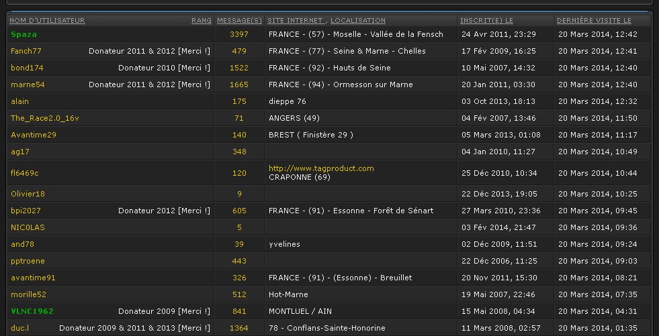Screen dimensions: 659x336
Task: Sort list by Nom d'utilisateur column header
Action: tap(47, 21)
